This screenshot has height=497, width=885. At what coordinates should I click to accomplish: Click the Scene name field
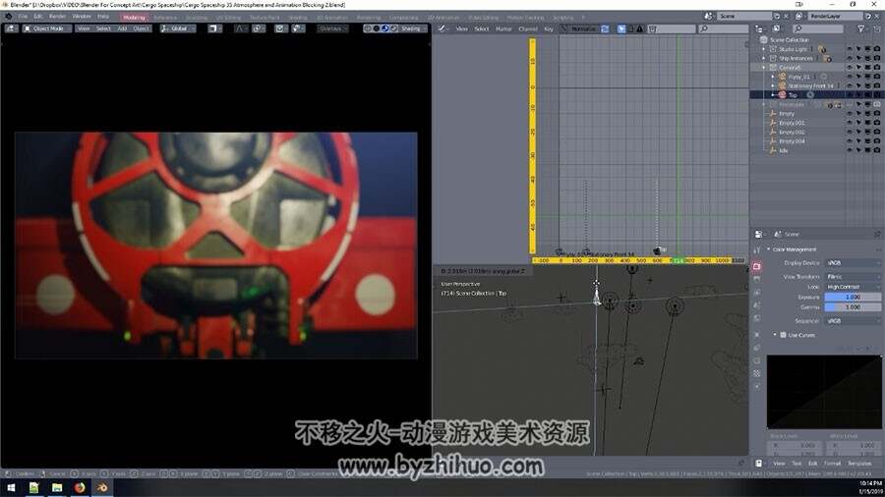[x=744, y=17]
